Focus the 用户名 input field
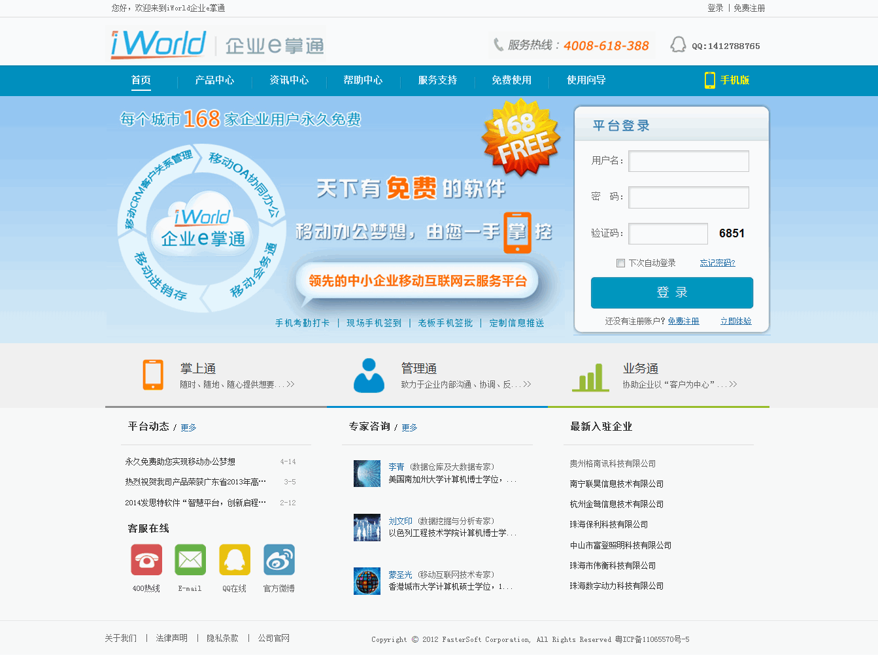 (688, 161)
